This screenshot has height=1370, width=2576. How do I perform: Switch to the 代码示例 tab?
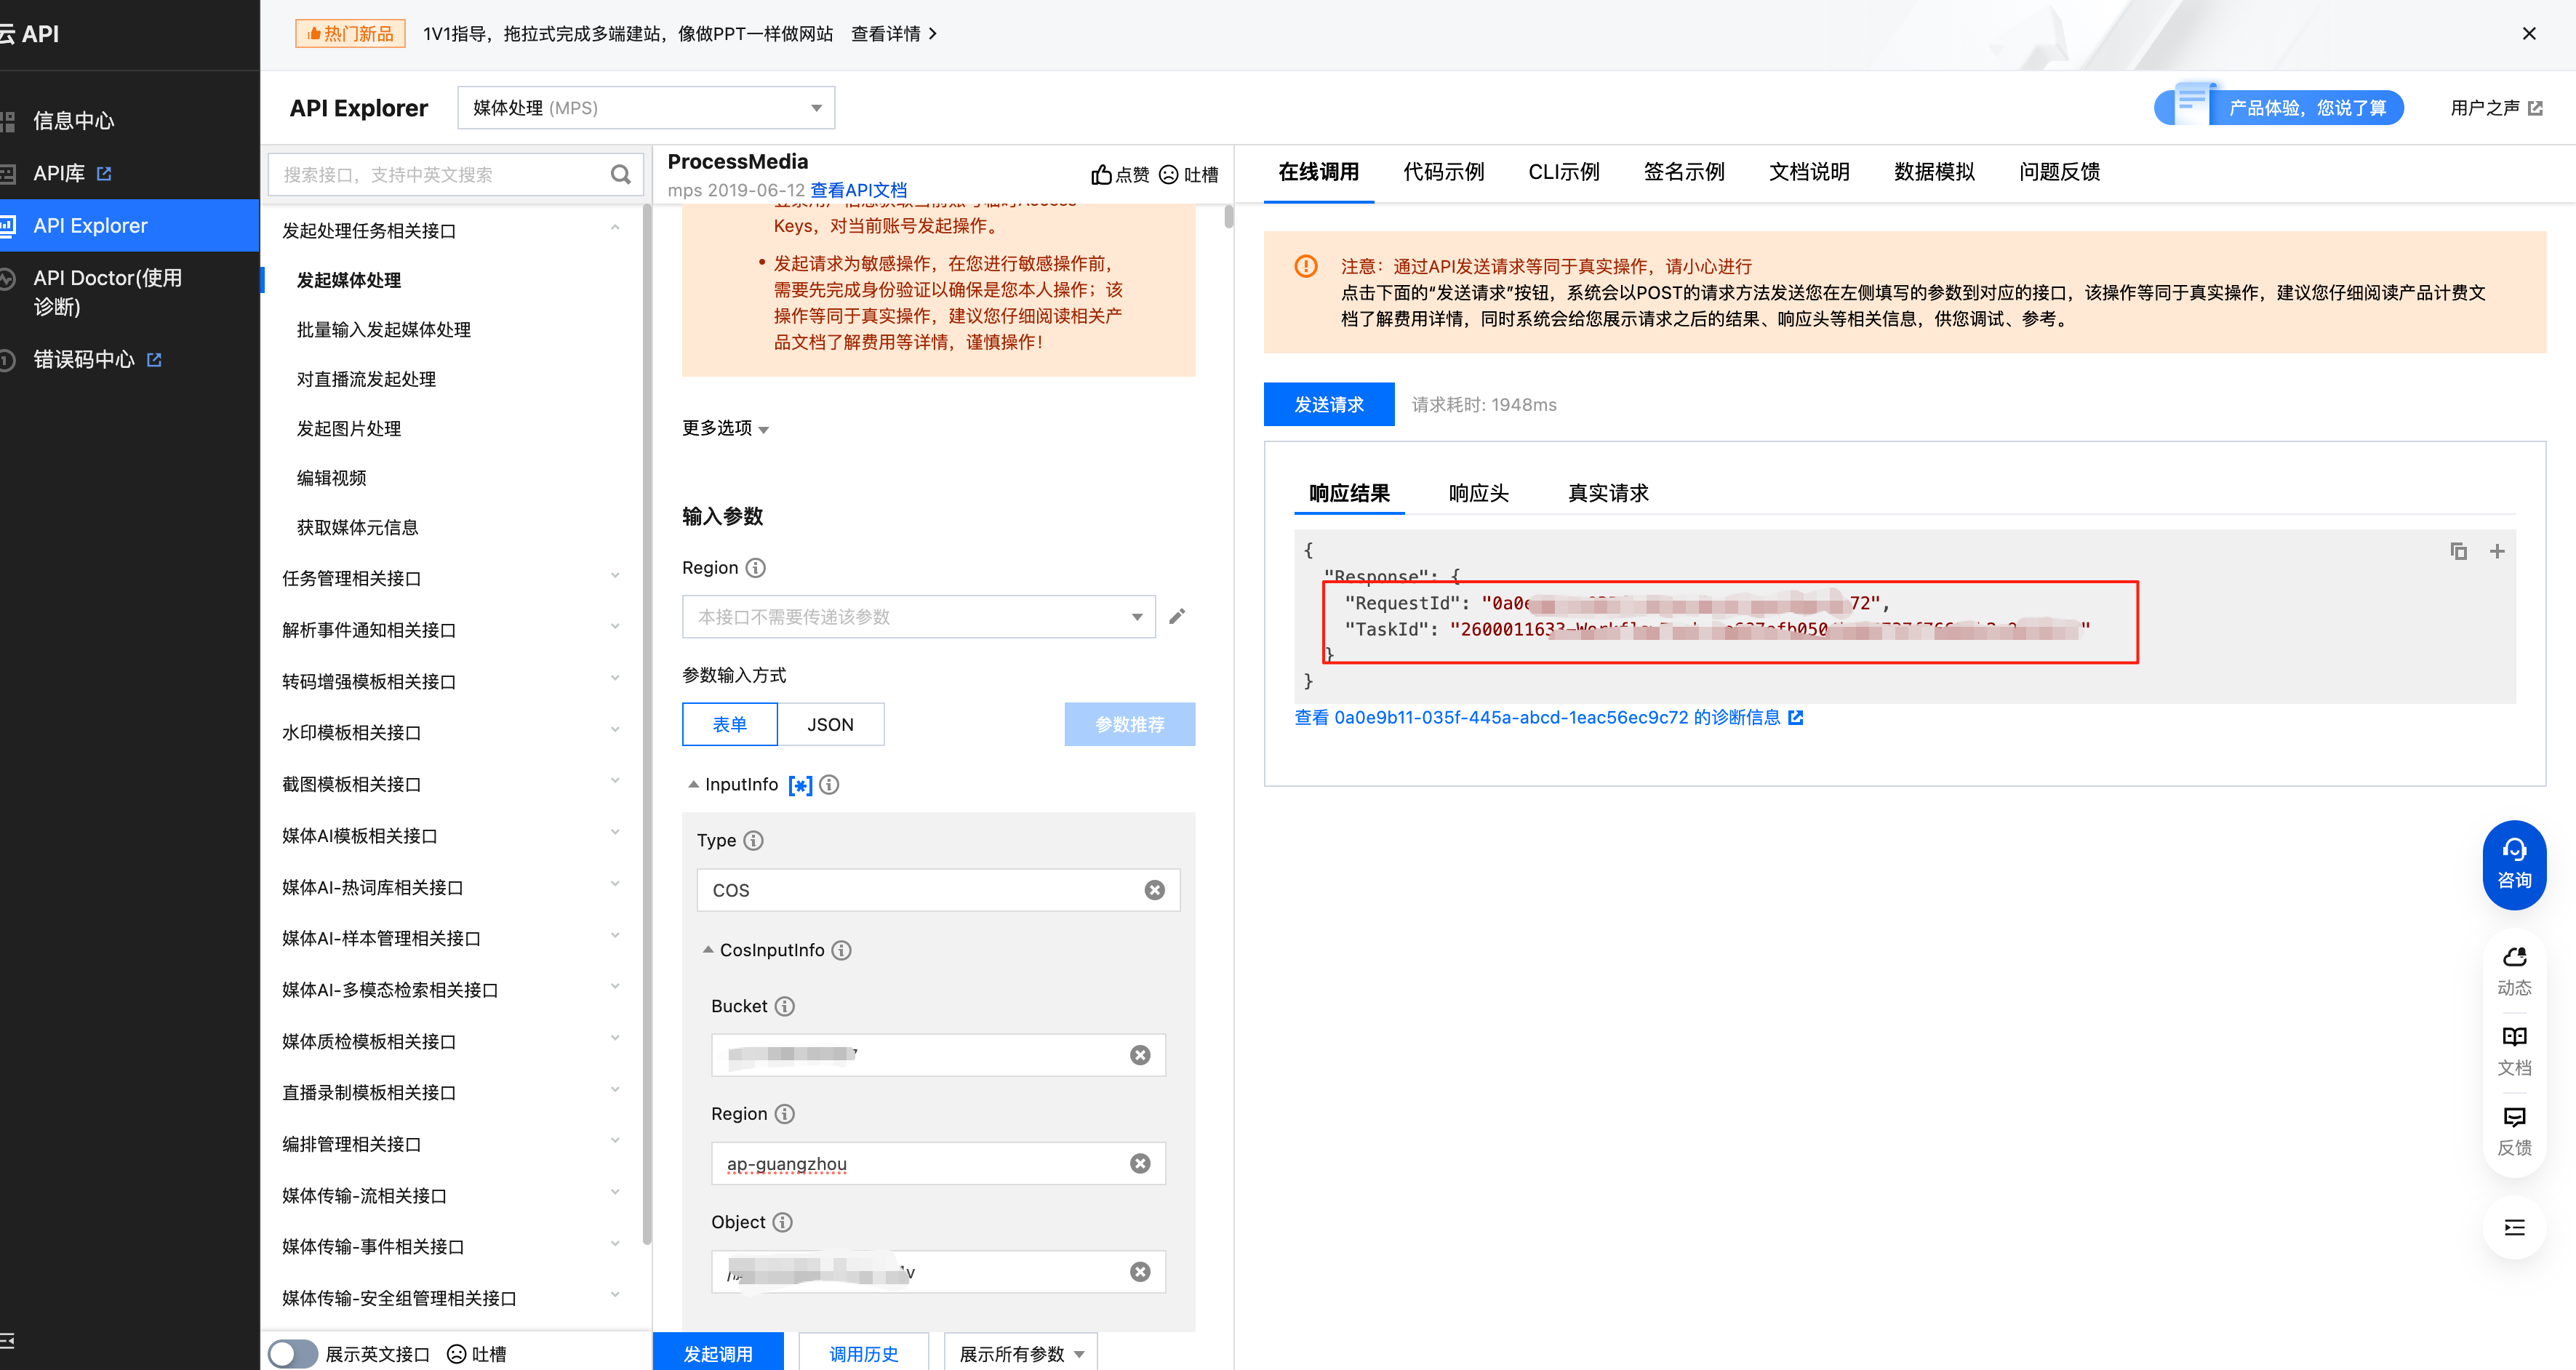tap(1443, 172)
